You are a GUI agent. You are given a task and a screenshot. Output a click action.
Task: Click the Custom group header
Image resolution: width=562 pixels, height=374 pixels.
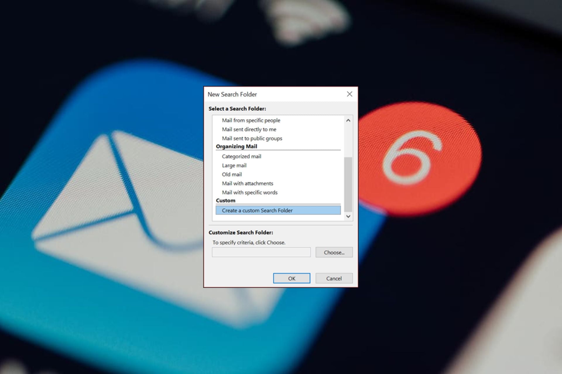225,200
